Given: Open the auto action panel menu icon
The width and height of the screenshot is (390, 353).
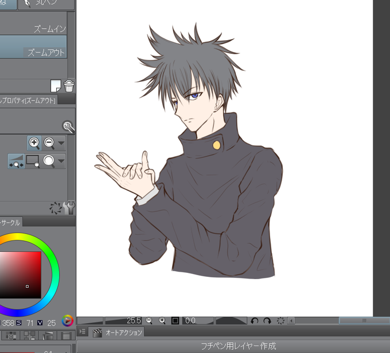Looking at the screenshot, I should [x=83, y=331].
